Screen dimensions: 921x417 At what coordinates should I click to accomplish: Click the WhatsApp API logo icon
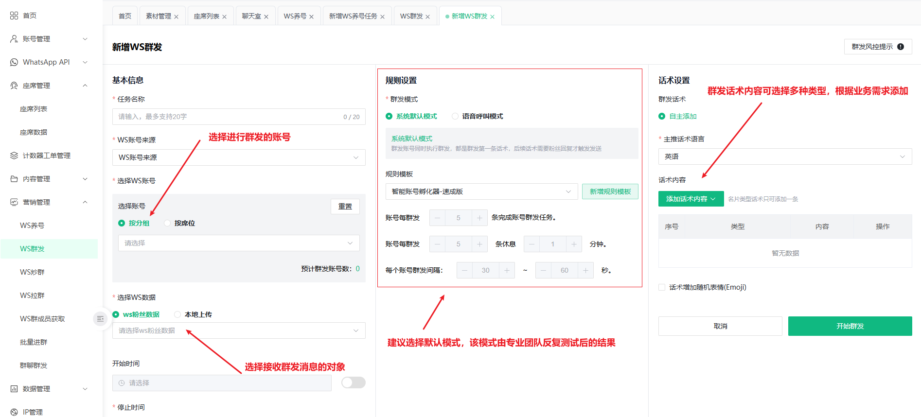tap(14, 62)
